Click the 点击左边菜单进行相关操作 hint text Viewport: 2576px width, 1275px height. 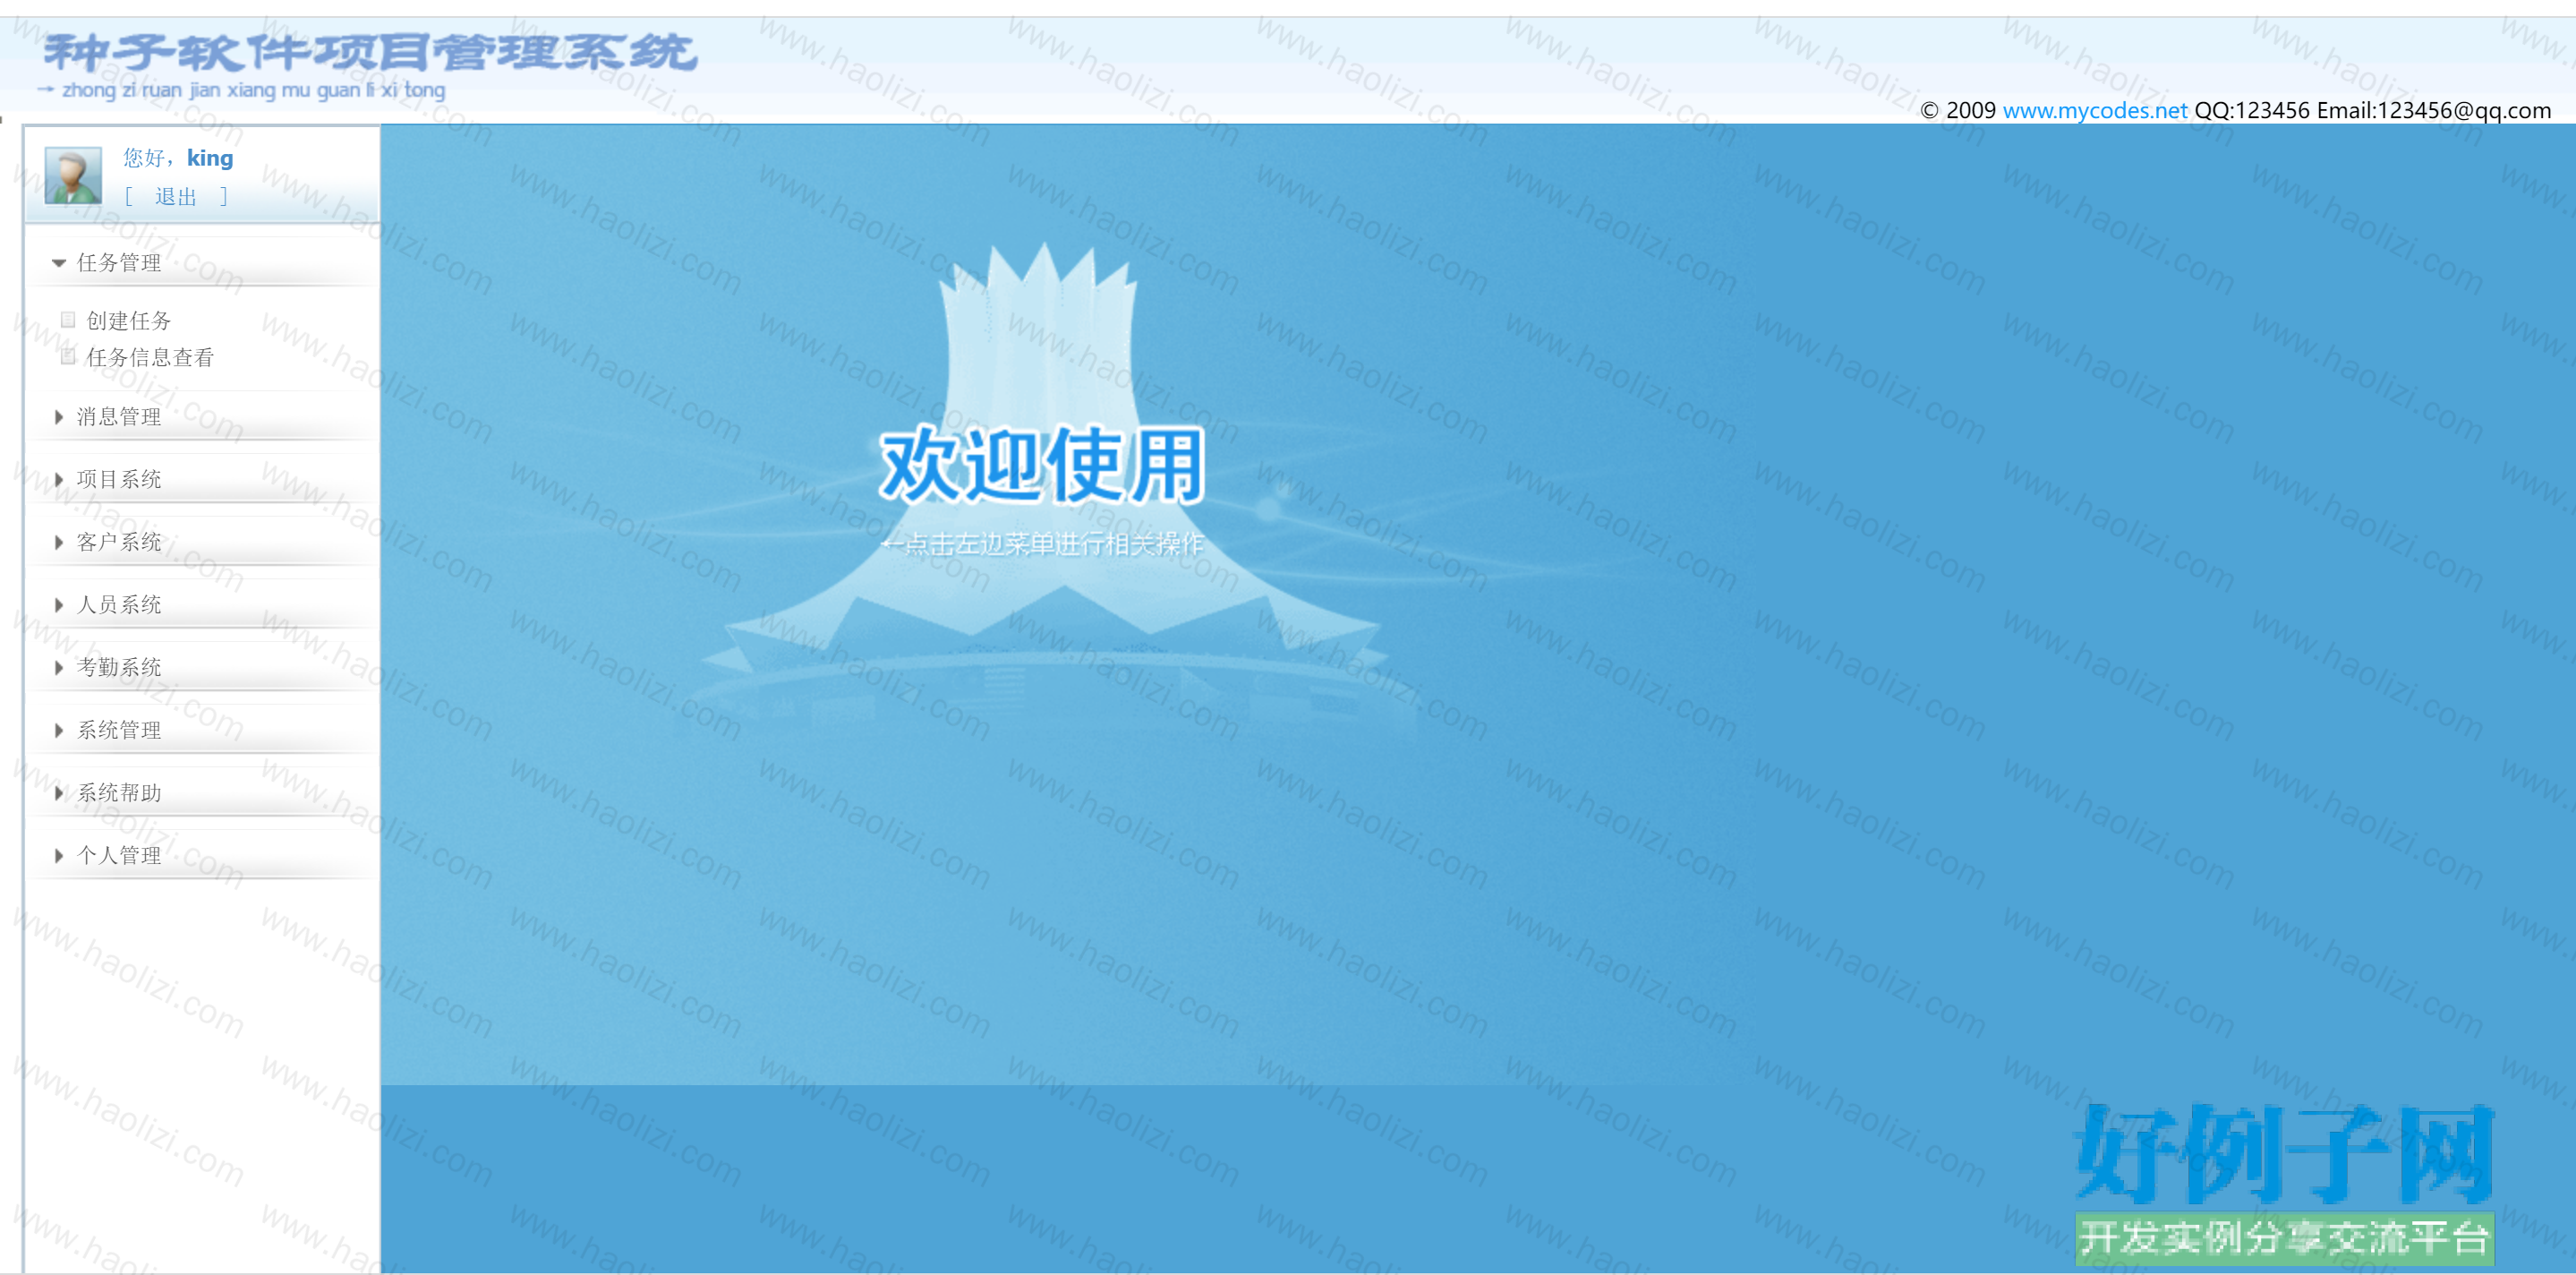1043,545
